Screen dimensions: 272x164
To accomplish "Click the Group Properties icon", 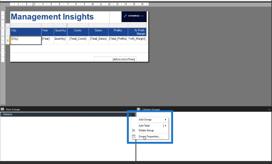I will (x=134, y=136).
